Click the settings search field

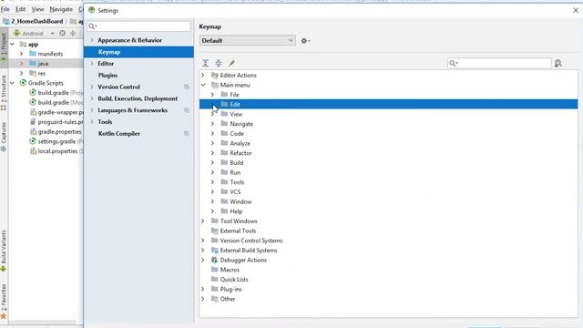pyautogui.click(x=138, y=26)
